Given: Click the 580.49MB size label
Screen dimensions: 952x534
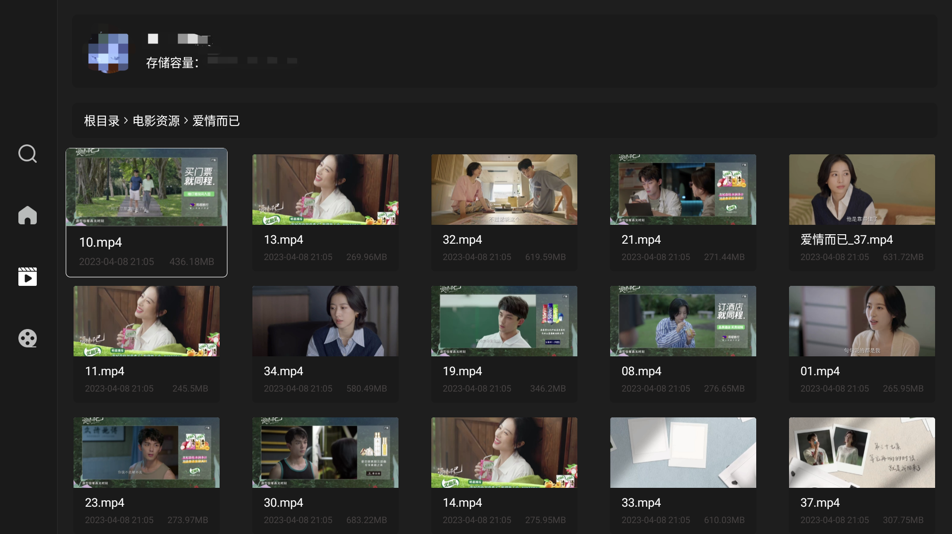Looking at the screenshot, I should [367, 389].
